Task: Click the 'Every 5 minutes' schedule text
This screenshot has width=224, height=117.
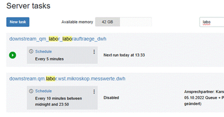Action: pyautogui.click(x=49, y=59)
